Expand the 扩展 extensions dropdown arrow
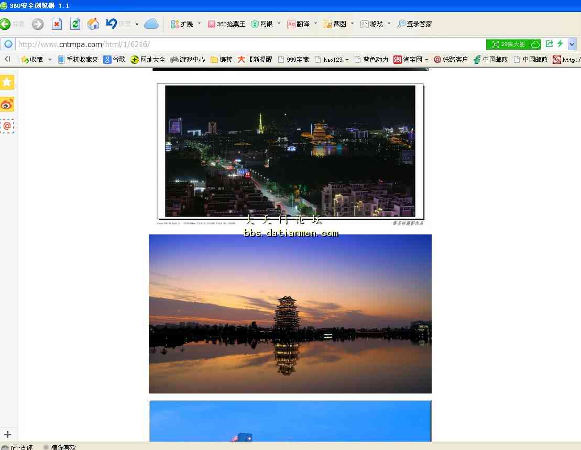The image size is (581, 450). tap(199, 24)
